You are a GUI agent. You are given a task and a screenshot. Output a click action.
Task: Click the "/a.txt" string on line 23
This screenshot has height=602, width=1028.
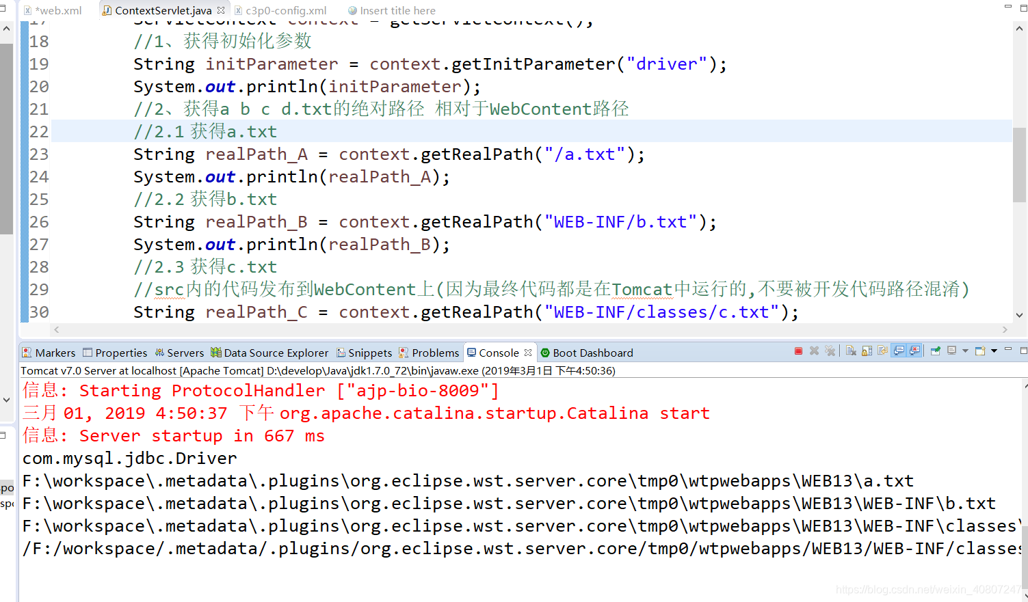[x=584, y=154]
